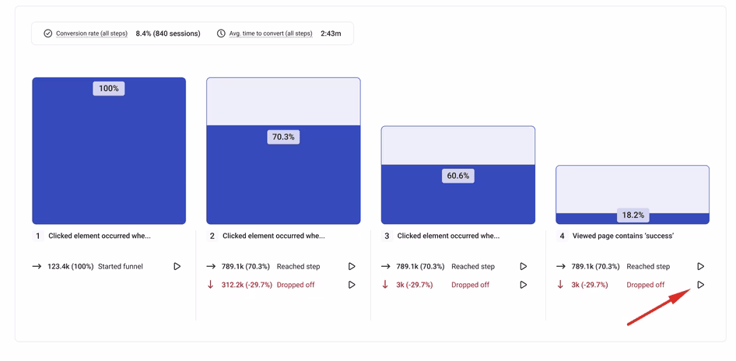Open Conversion rate (all steps) label
This screenshot has height=361, width=736.
92,33
